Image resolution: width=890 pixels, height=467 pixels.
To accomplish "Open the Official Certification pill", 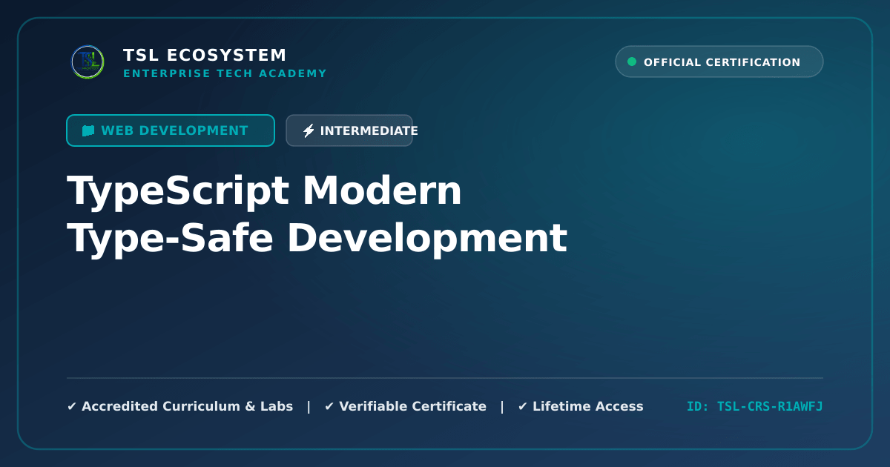I will click(719, 62).
